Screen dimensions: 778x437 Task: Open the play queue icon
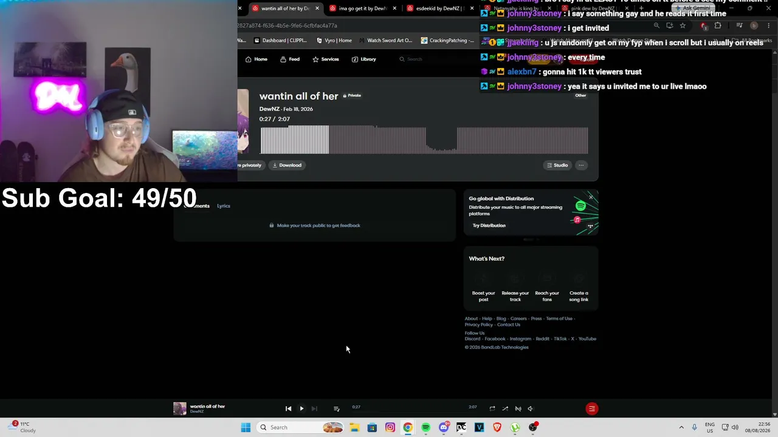(x=337, y=408)
